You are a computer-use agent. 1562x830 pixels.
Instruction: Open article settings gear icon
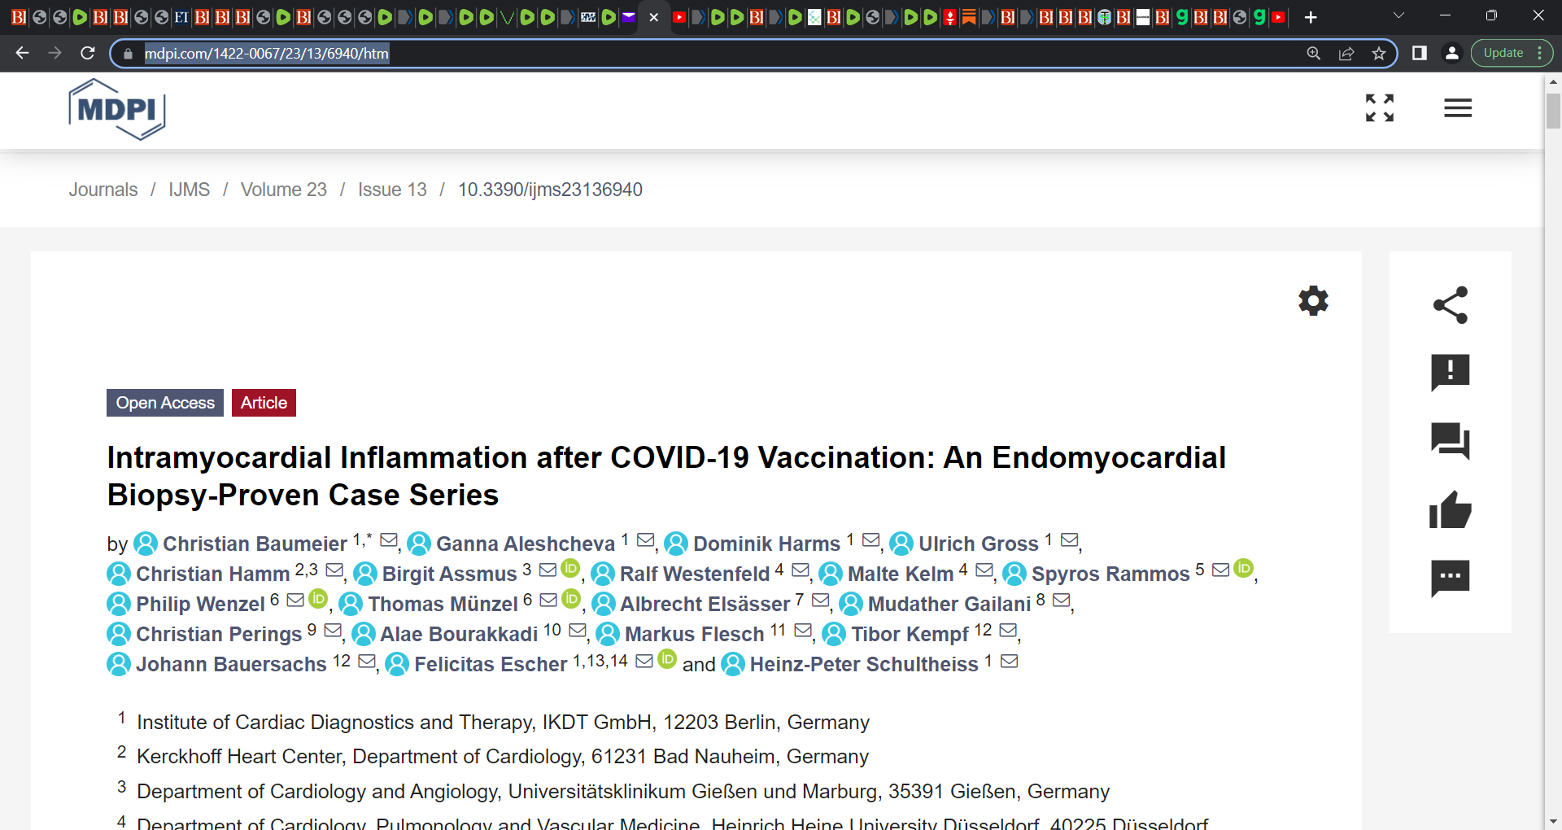[1313, 301]
